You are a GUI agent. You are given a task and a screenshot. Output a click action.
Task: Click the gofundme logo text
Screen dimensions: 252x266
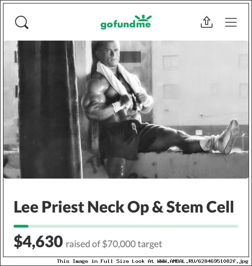[126, 25]
